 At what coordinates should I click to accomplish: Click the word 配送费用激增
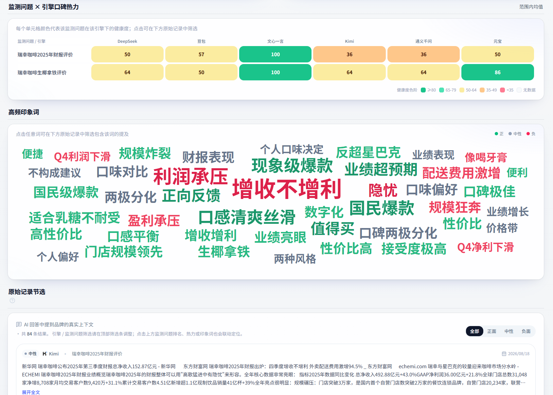tap(461, 173)
